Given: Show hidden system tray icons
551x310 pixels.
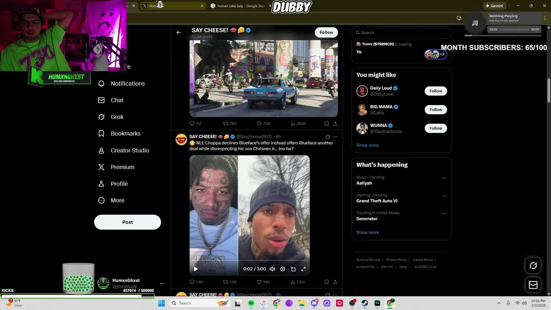Looking at the screenshot, I should [499, 303].
